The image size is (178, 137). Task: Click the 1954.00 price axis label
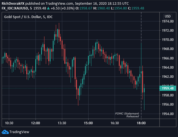(x=168, y=114)
